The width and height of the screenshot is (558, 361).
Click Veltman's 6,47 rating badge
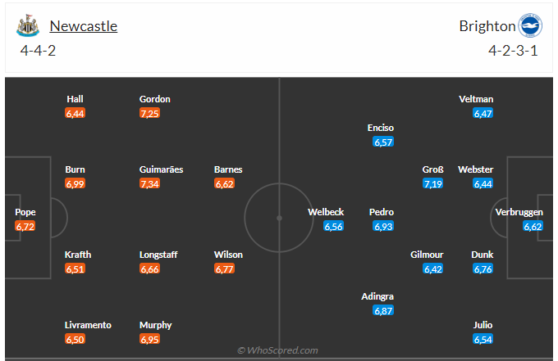483,113
